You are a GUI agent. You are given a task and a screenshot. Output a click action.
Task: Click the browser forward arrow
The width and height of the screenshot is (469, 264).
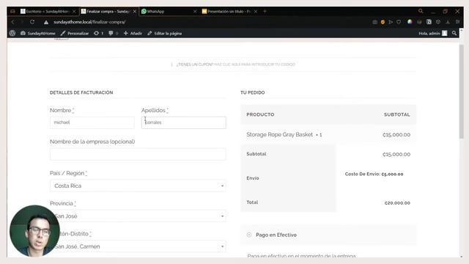pos(22,22)
